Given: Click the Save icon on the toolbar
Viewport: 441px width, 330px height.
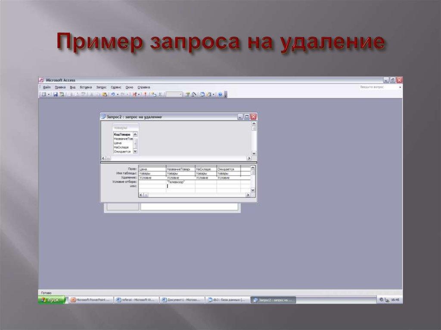Looking at the screenshot, I should coord(56,93).
